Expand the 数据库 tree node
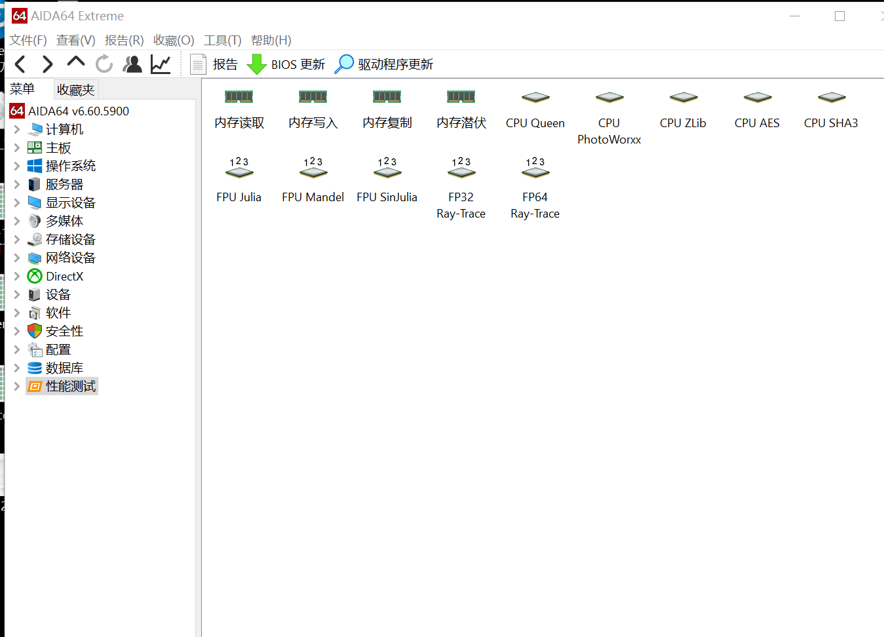 17,368
